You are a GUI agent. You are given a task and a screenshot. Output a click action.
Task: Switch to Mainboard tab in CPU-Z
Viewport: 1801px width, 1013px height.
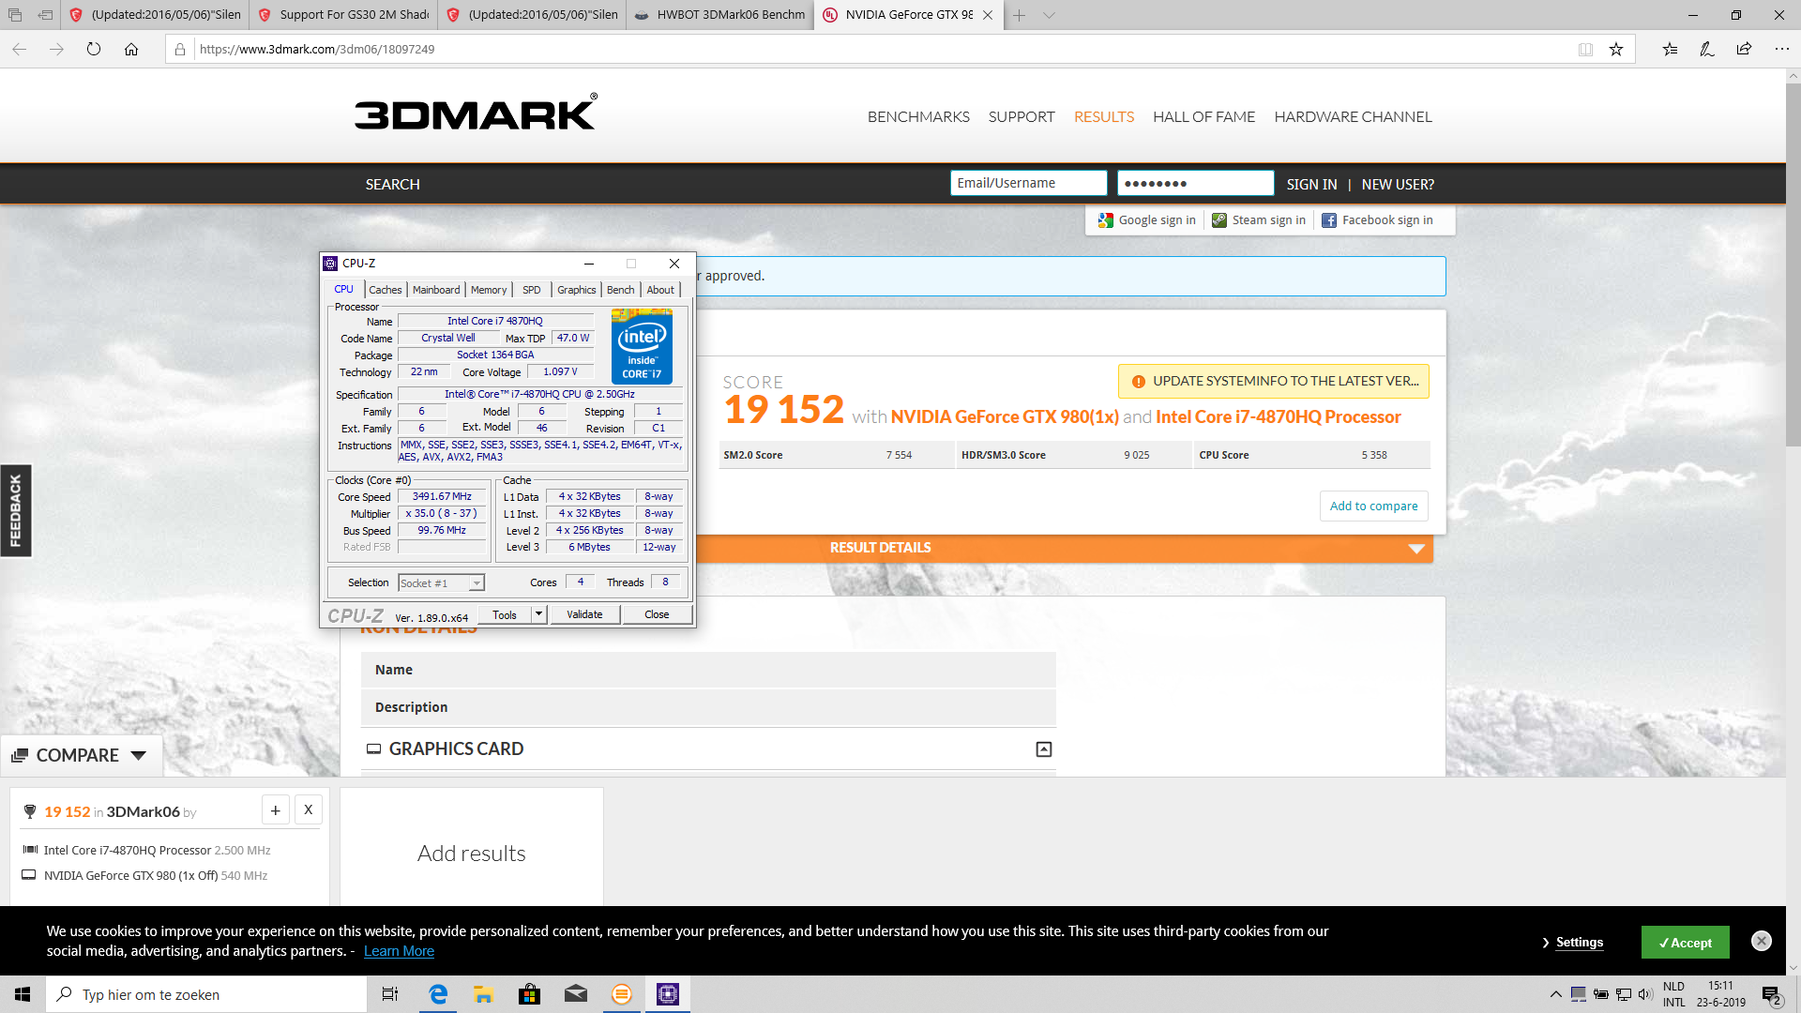pos(436,290)
